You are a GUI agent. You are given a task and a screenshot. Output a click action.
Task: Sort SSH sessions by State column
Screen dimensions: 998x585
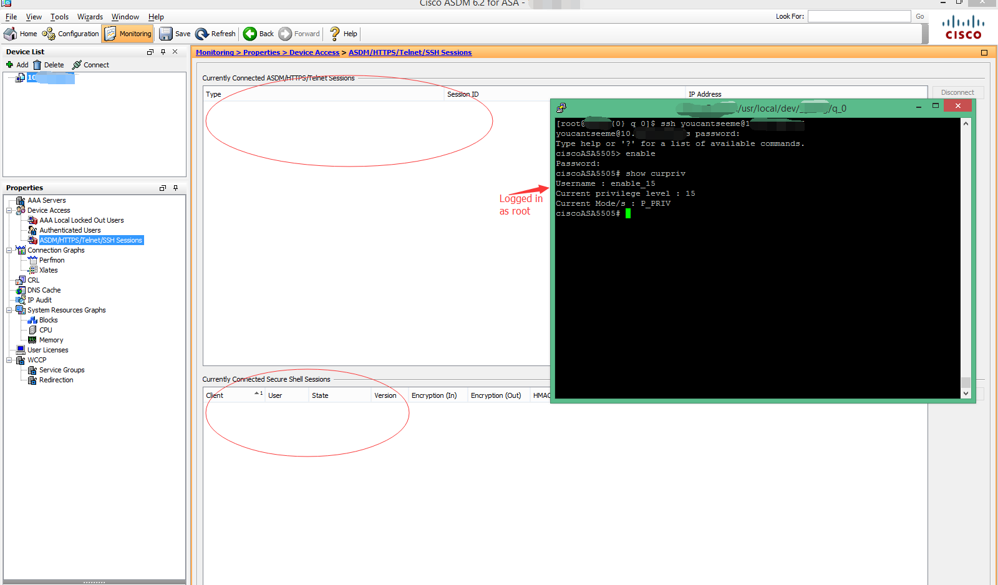coord(340,395)
